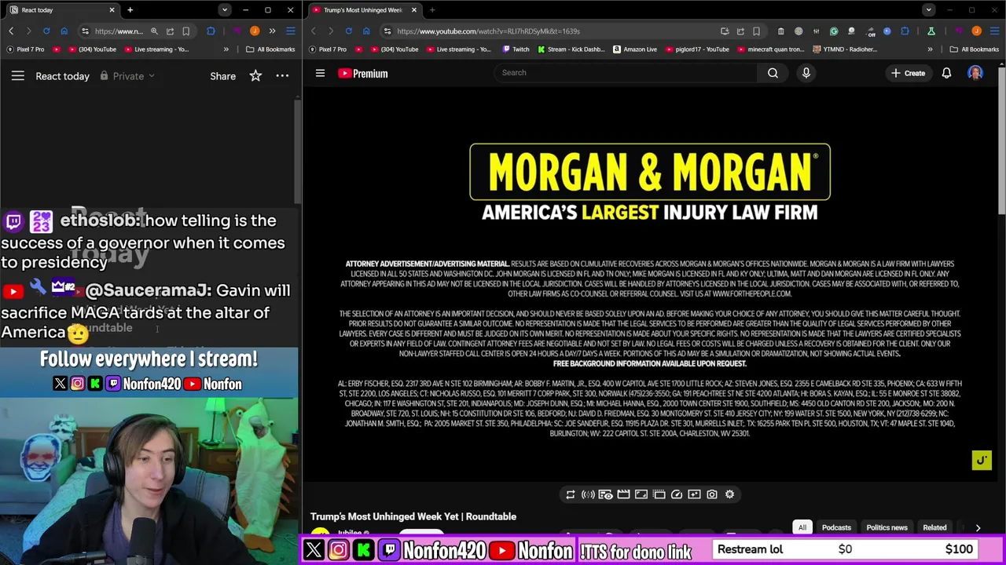This screenshot has height=565, width=1006.
Task: Go to YouTube Premium home logo
Action: (362, 73)
